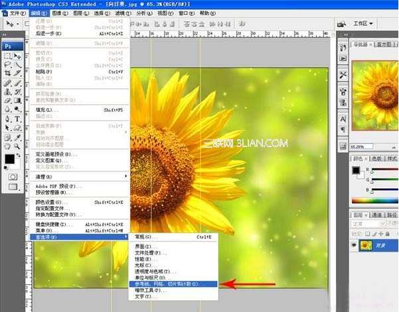The width and height of the screenshot is (399, 312).
Task: Swap foreground and background colors
Action: (19, 155)
